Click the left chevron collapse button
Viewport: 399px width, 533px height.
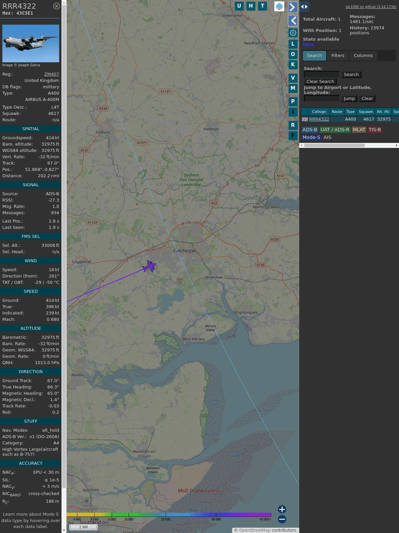click(293, 21)
